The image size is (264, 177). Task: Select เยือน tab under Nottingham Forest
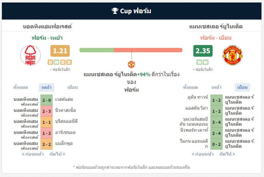73,87
